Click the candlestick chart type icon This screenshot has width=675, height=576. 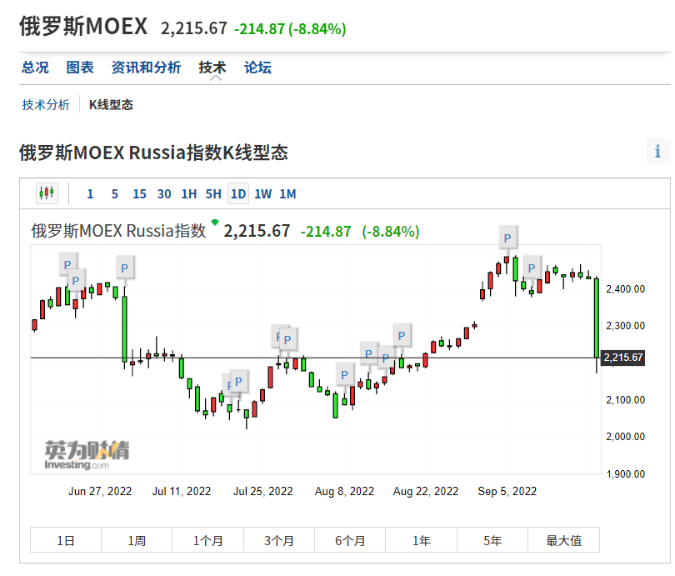tap(47, 193)
